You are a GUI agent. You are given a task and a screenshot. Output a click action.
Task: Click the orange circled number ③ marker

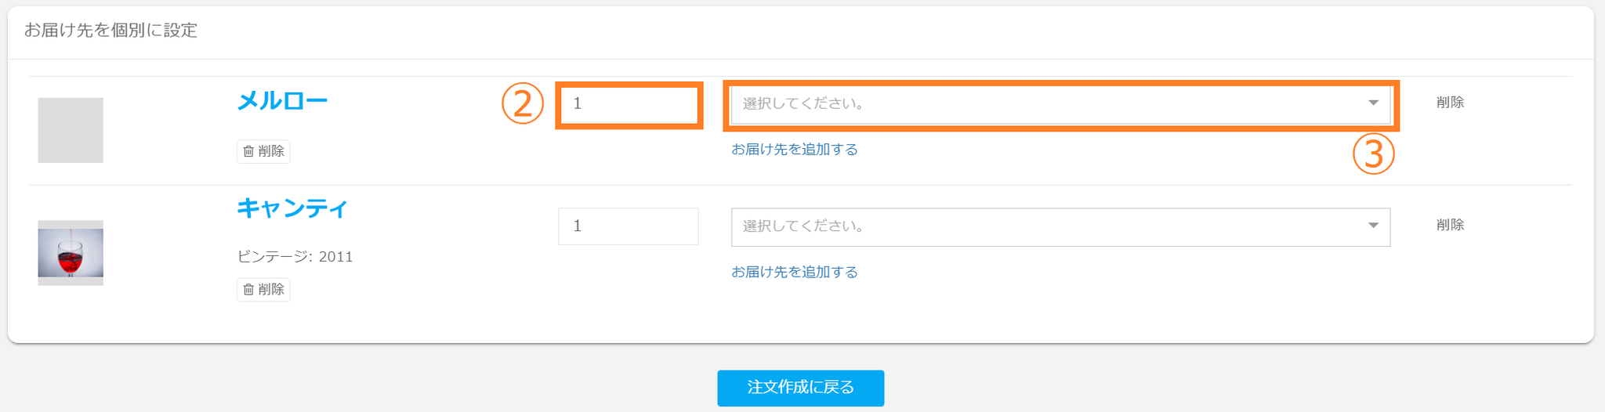pyautogui.click(x=1373, y=154)
